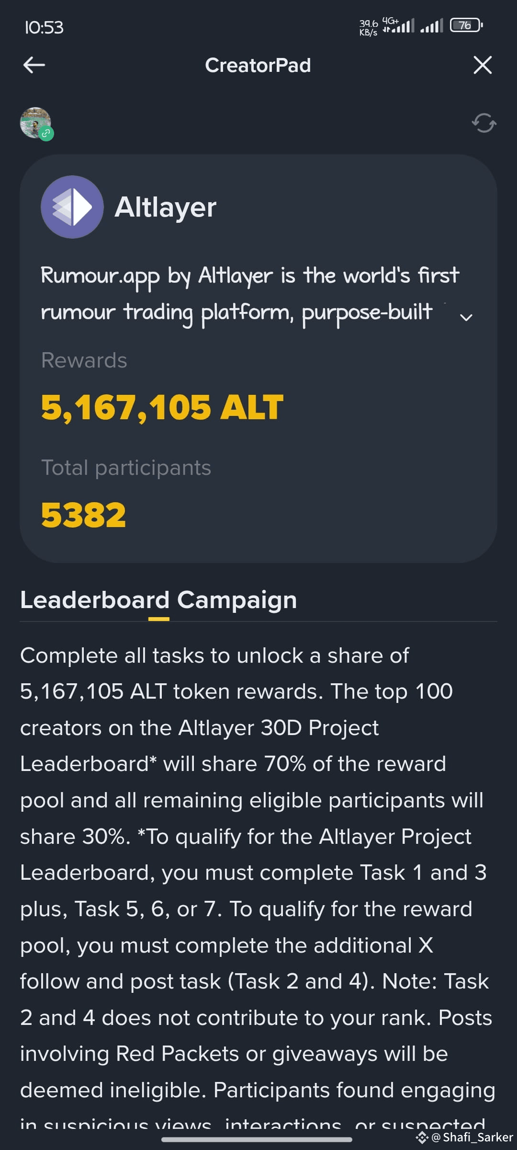
Task: Tap the green link badge on avatar
Action: pyautogui.click(x=46, y=134)
